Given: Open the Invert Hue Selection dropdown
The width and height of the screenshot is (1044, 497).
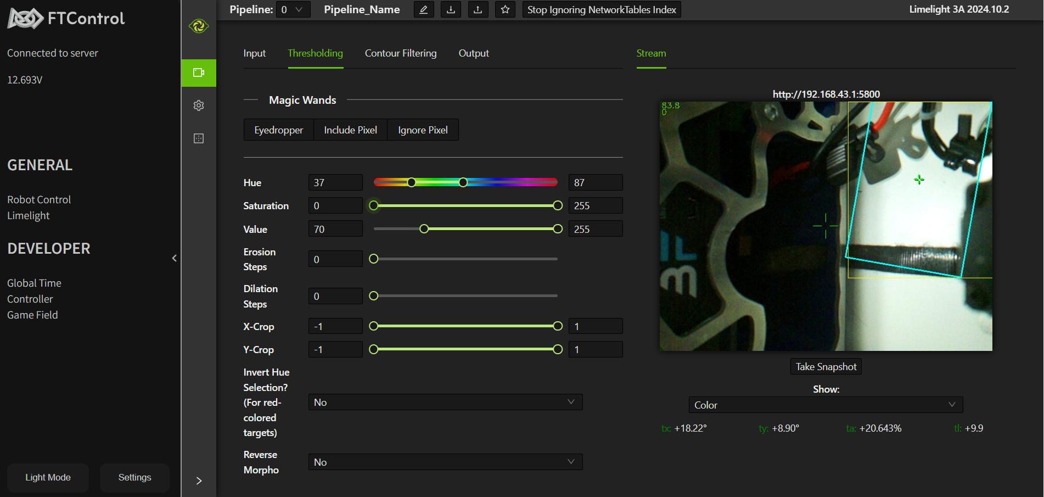Looking at the screenshot, I should tap(445, 402).
